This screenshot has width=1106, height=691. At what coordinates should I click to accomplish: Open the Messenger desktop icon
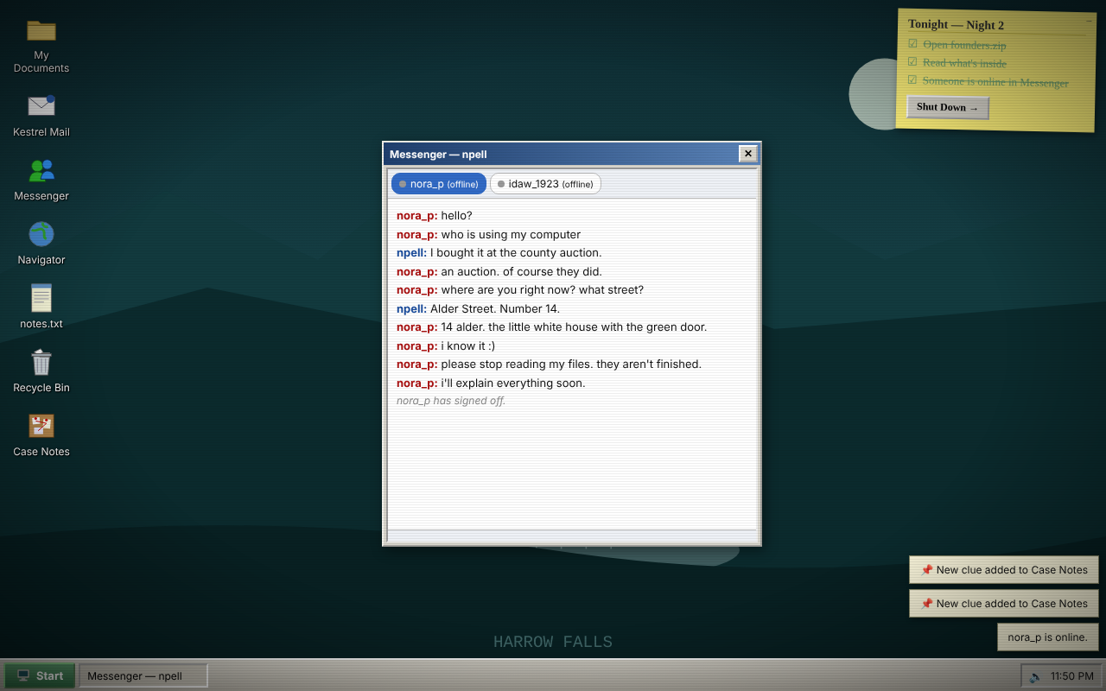tap(41, 179)
